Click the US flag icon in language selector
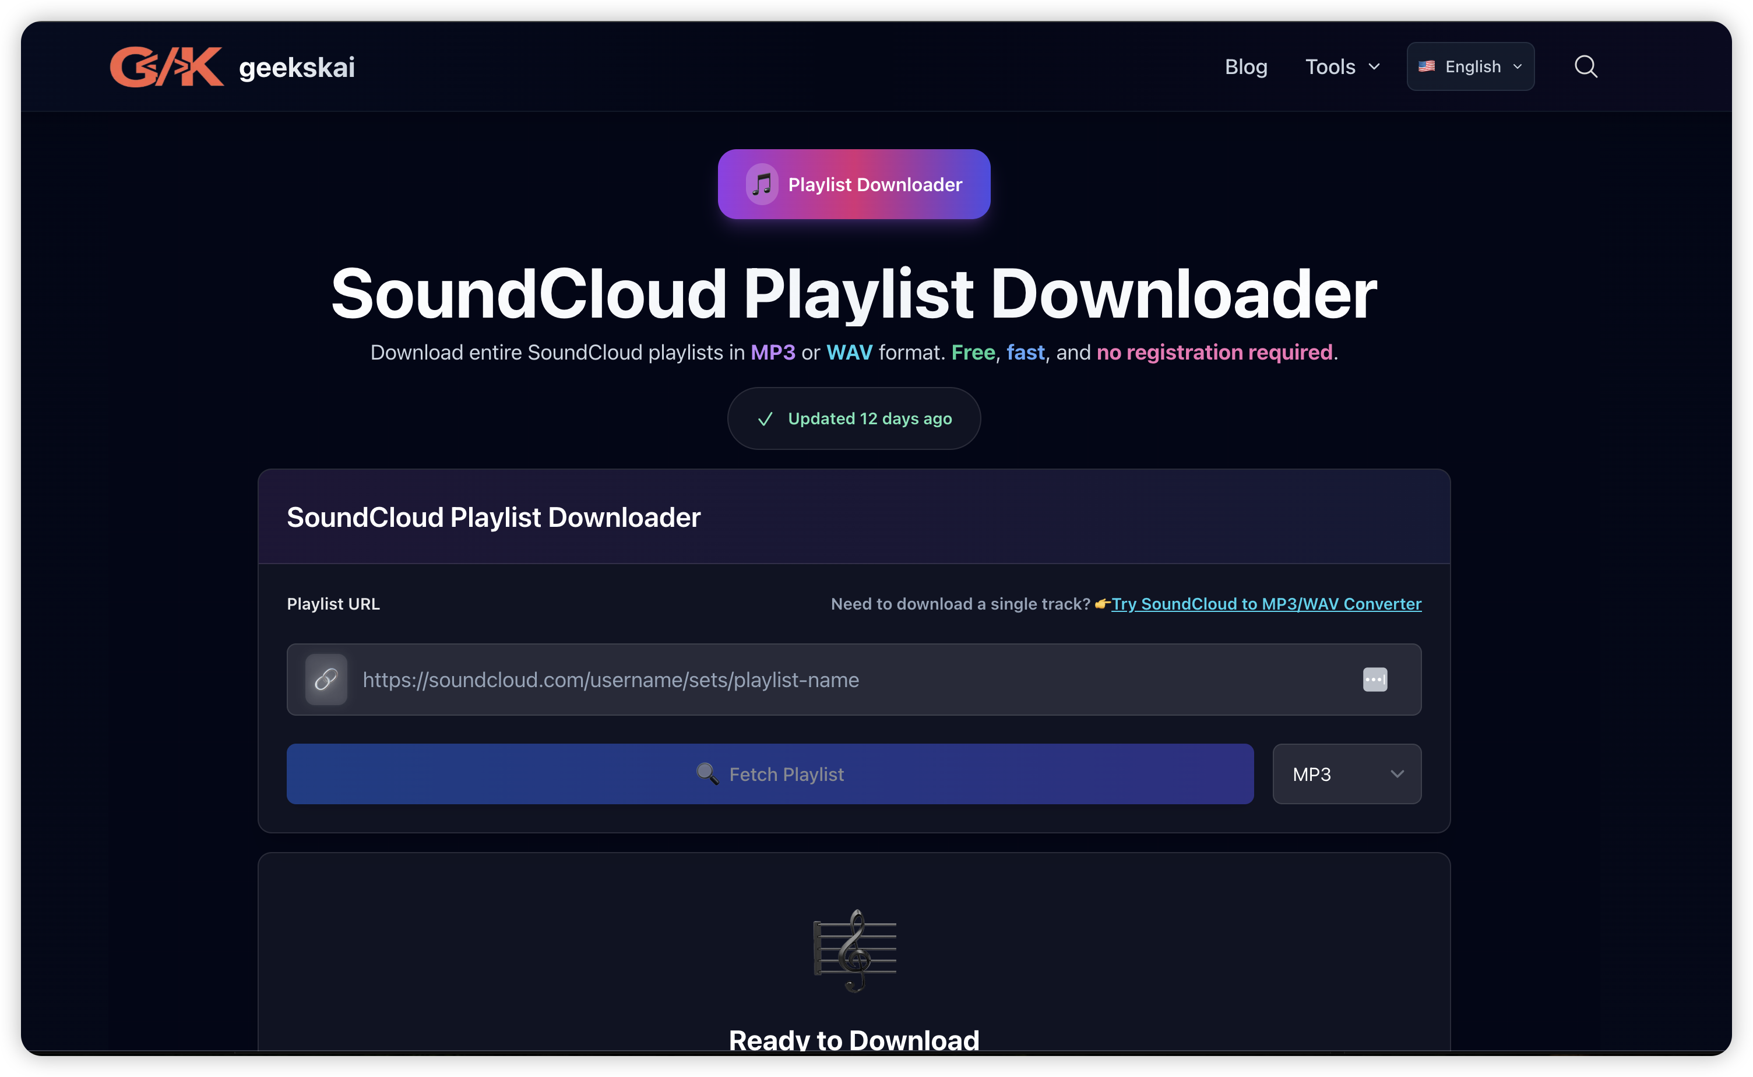This screenshot has width=1753, height=1077. click(x=1427, y=66)
